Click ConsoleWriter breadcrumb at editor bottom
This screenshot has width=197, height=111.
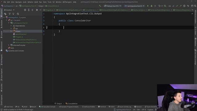click(71, 104)
